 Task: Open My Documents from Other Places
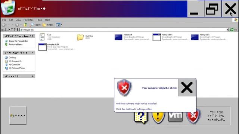(x=15, y=61)
